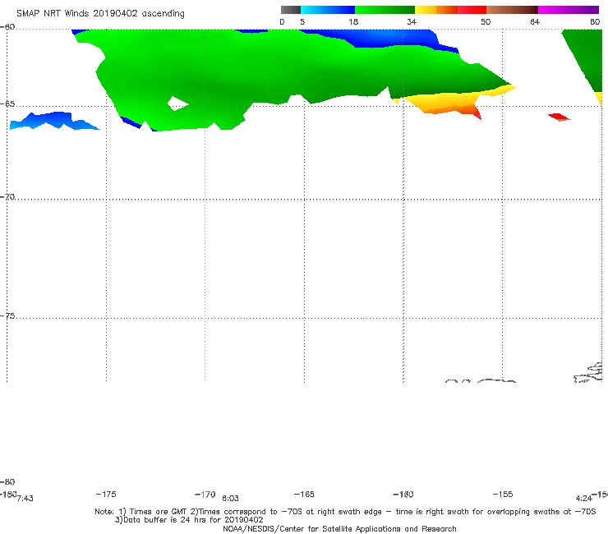Click the color bar label 64

pyautogui.click(x=535, y=22)
